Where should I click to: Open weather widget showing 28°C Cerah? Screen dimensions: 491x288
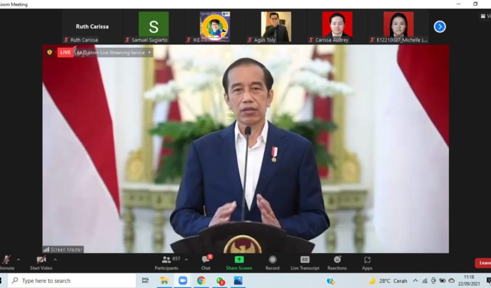pyautogui.click(x=388, y=281)
